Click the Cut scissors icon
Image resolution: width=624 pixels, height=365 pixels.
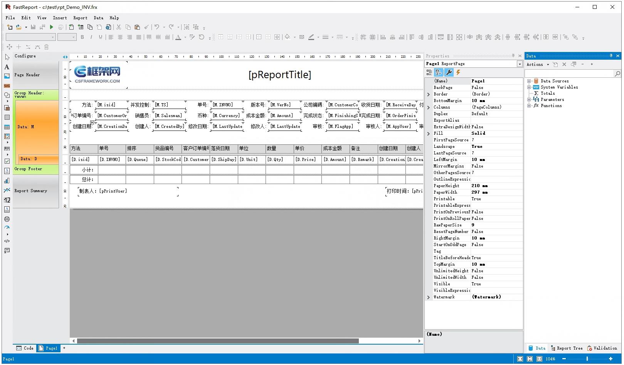pos(119,27)
